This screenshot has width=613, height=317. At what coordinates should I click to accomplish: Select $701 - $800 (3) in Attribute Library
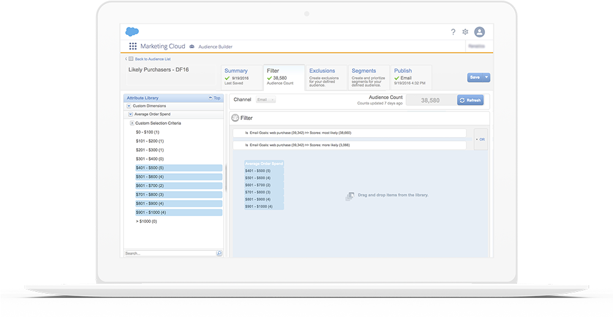(179, 195)
